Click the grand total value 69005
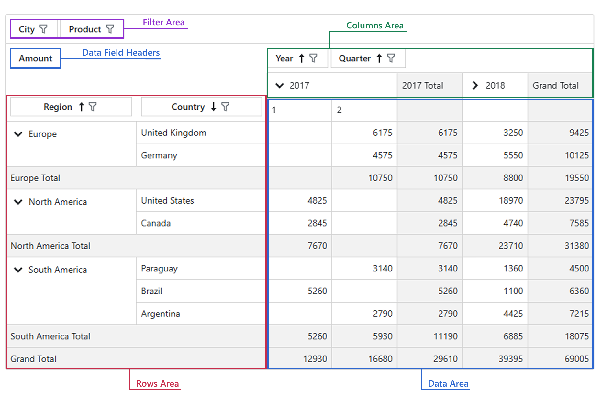The image size is (602, 404). pyautogui.click(x=576, y=359)
